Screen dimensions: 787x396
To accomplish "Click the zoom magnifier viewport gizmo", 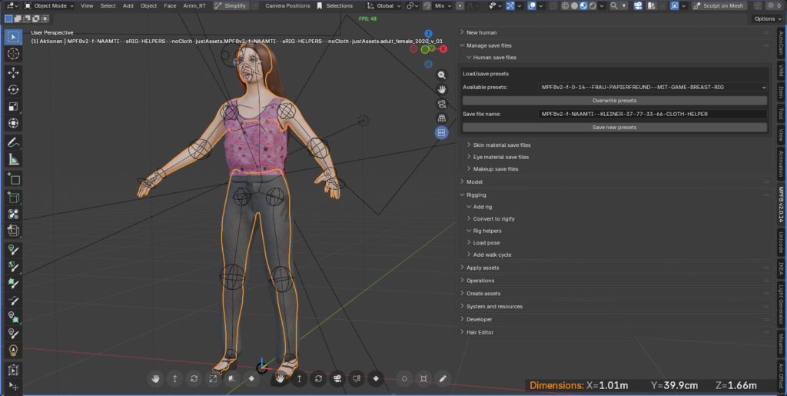I will pyautogui.click(x=442, y=75).
